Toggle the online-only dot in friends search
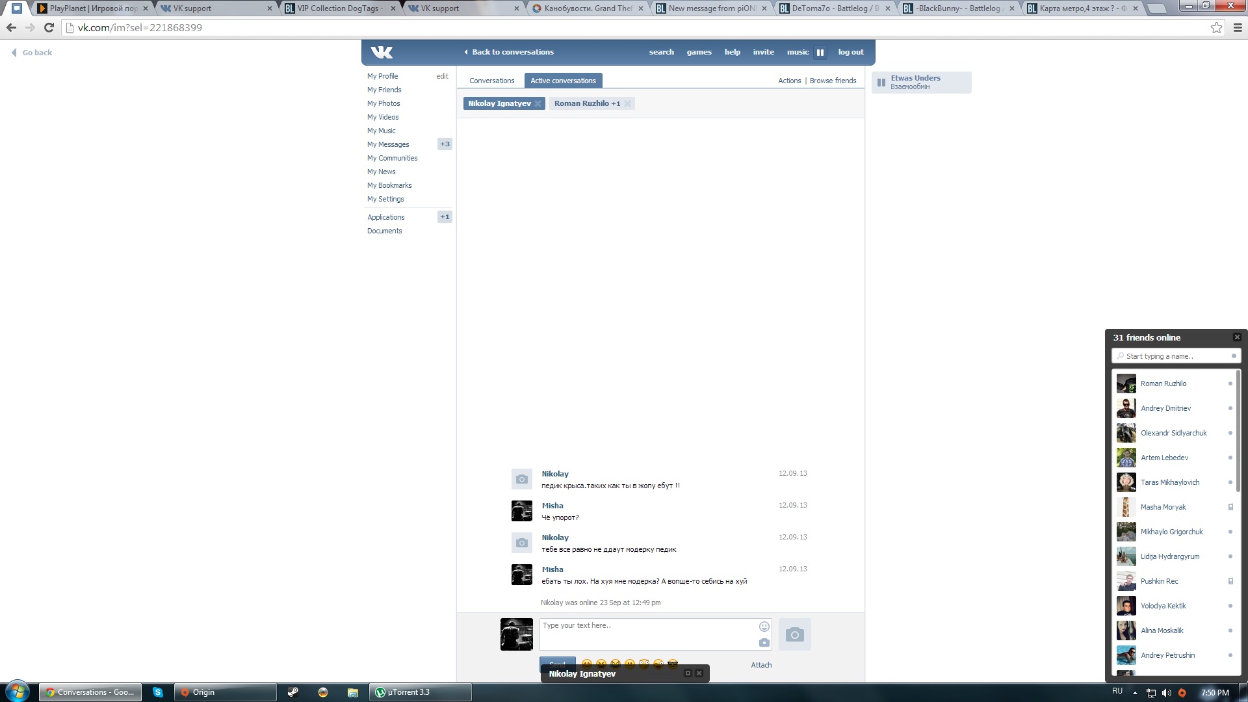The width and height of the screenshot is (1248, 702). pyautogui.click(x=1234, y=356)
